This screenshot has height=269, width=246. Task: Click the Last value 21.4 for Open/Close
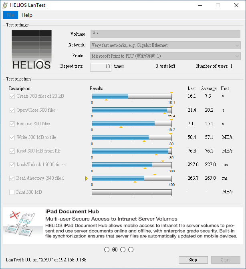pyautogui.click(x=192, y=110)
